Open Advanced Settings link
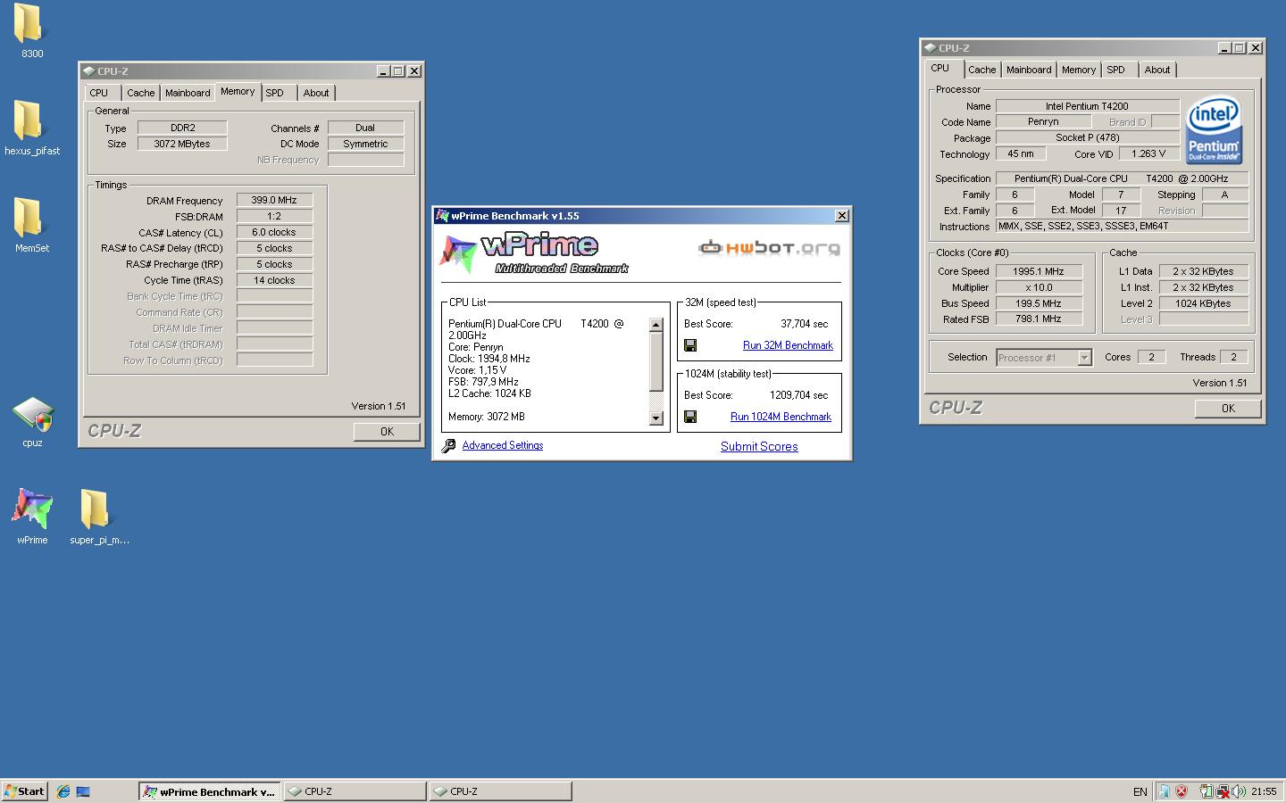This screenshot has width=1286, height=803. [x=503, y=445]
